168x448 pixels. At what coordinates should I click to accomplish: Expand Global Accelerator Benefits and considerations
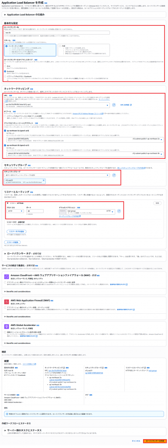click(x=17, y=343)
